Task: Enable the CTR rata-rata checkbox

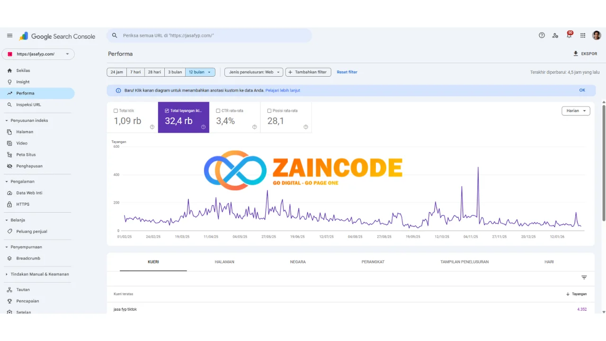Action: (x=218, y=111)
